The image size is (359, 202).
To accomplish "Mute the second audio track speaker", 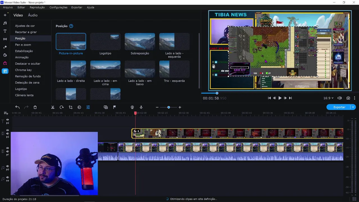I will tap(8, 177).
